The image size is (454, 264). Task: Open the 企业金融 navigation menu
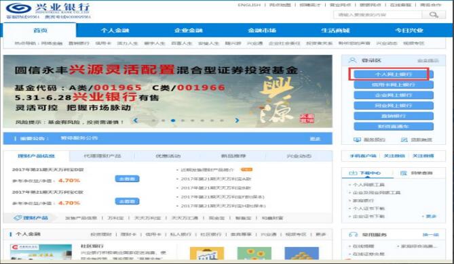coord(188,30)
